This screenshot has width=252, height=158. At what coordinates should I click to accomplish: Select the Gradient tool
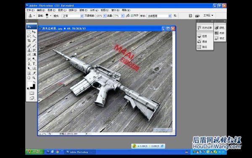coord(34,54)
